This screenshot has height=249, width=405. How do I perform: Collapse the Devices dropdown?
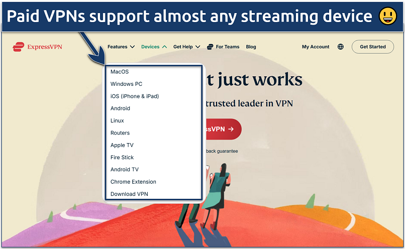(154, 47)
